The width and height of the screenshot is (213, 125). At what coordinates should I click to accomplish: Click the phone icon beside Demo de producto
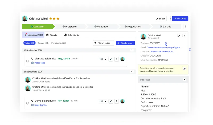tap(32, 101)
